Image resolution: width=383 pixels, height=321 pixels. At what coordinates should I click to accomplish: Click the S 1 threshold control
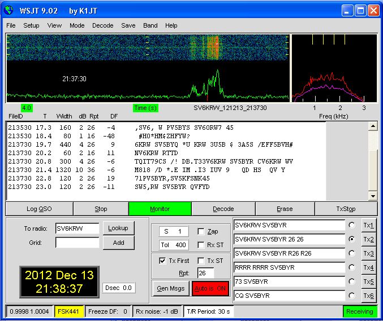click(x=174, y=231)
